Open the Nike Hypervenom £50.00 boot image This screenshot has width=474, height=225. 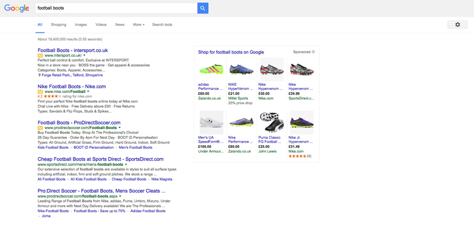271,69
